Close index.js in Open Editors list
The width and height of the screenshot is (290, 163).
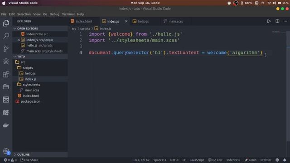click(x=19, y=40)
